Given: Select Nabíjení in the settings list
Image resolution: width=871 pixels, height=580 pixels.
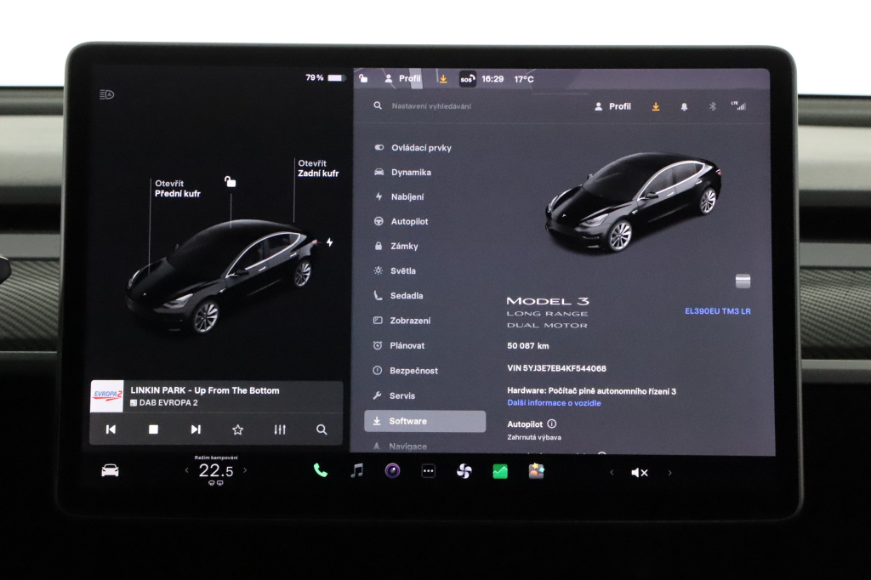Looking at the screenshot, I should pos(399,196).
